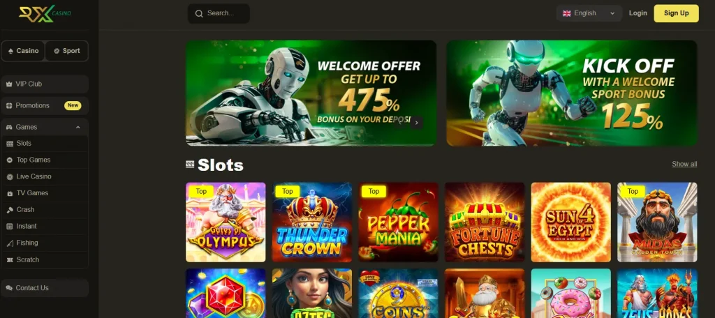Collapse the Games menu chevron
This screenshot has width=715, height=318.
[78, 128]
